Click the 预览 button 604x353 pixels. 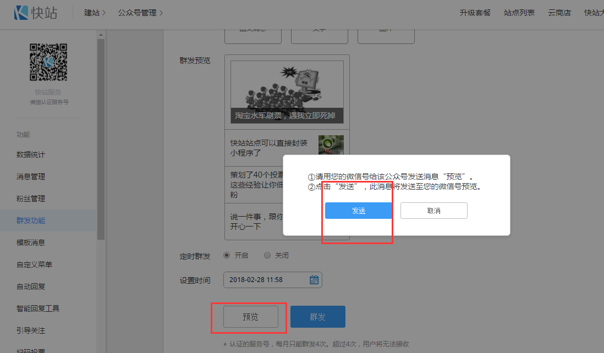(250, 317)
